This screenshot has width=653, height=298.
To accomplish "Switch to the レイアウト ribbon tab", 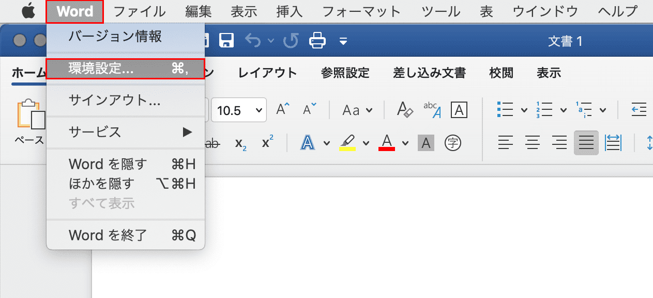I will tap(268, 73).
